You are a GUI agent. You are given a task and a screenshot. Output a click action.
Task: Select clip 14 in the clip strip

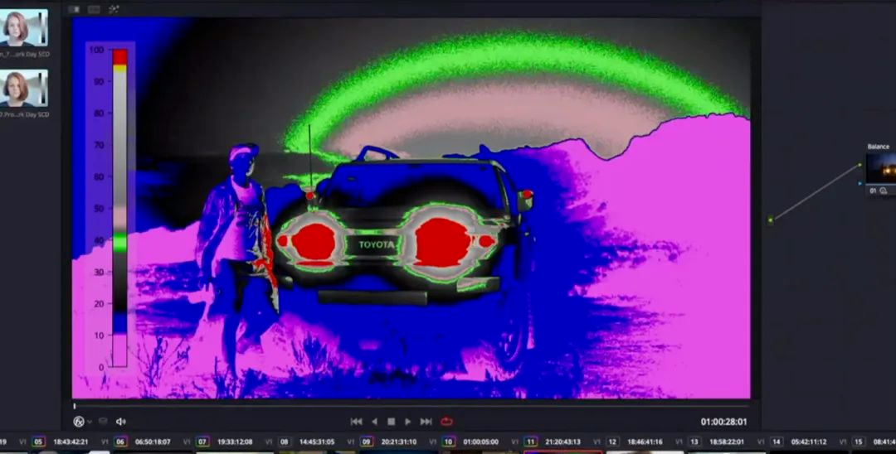(777, 442)
